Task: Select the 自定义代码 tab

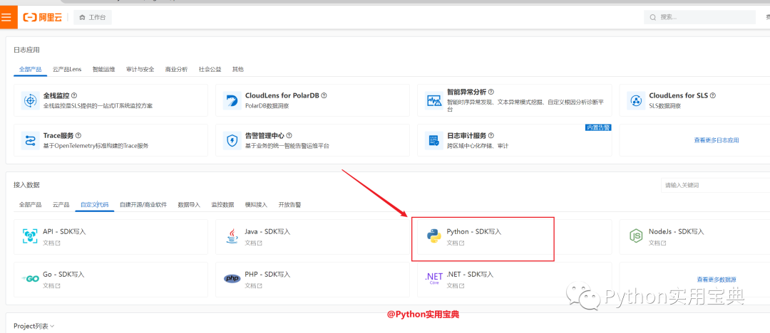Action: pos(95,204)
